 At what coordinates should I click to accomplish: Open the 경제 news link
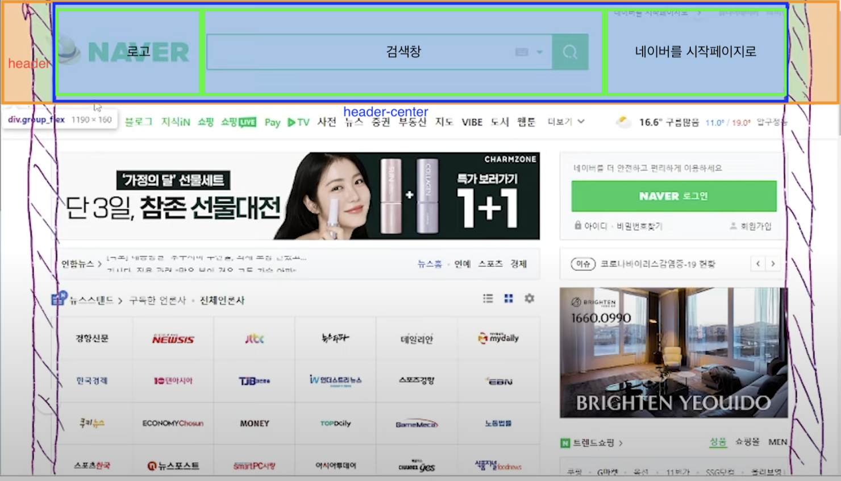pyautogui.click(x=519, y=264)
